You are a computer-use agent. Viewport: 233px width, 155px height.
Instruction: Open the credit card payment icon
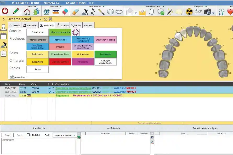click(x=55, y=11)
